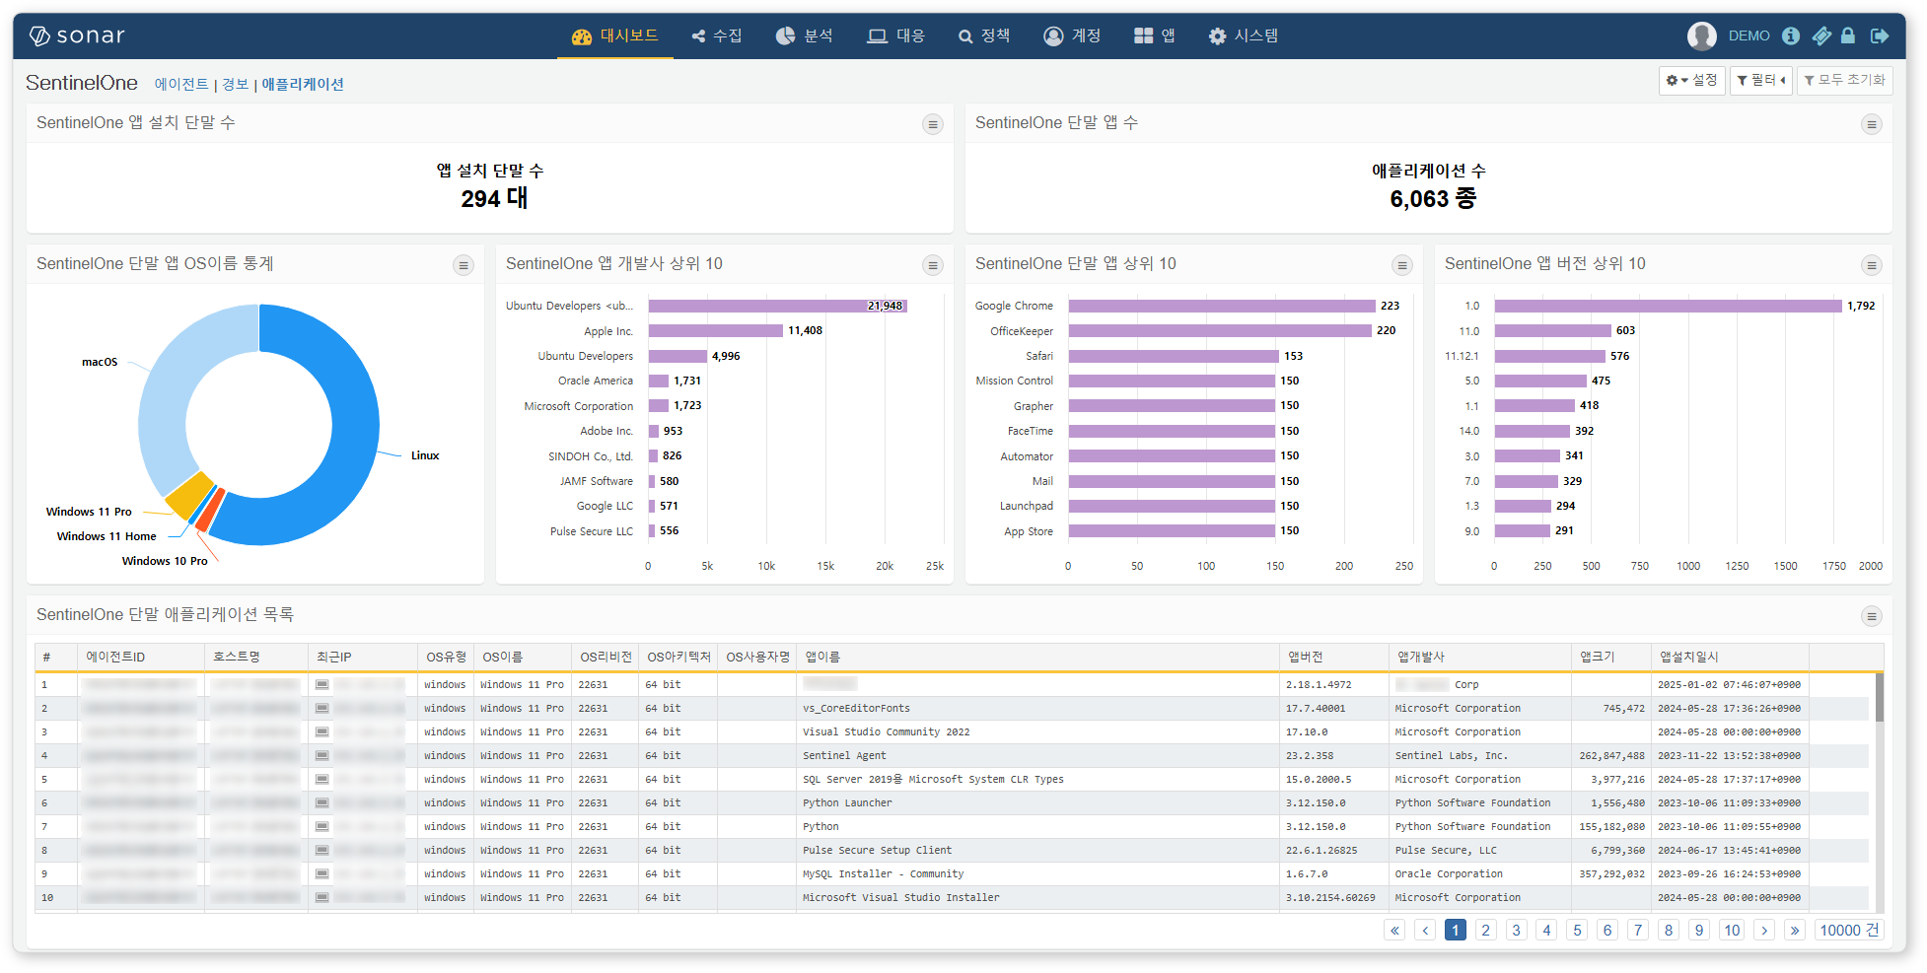The height and width of the screenshot is (973, 1927).
Task: Sort table by 에이전트ID column
Action: [141, 657]
